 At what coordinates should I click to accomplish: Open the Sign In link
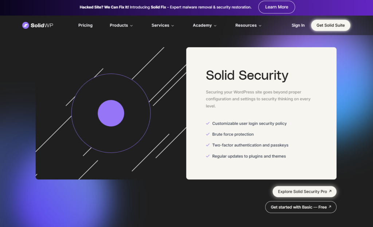[x=298, y=25]
